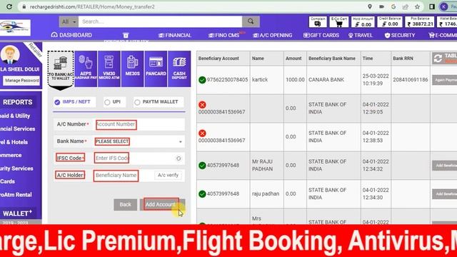
Task: Click the Hold Amount box
Action: [363, 22]
